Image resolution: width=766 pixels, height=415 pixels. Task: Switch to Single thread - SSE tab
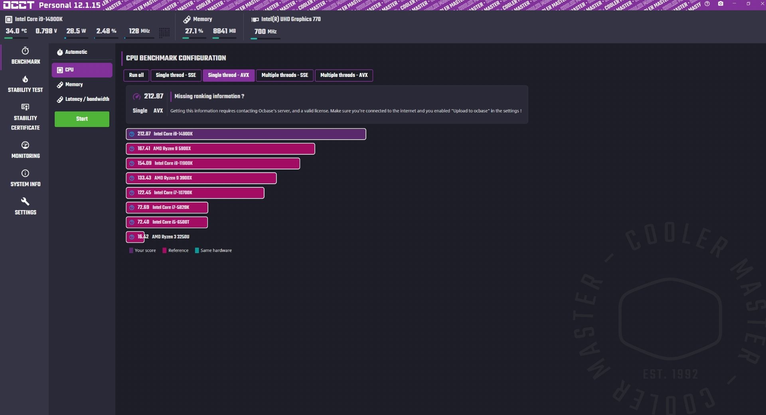point(176,75)
